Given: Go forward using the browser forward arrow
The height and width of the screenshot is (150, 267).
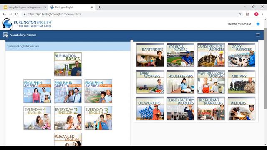Looking at the screenshot, I should (x=10, y=14).
